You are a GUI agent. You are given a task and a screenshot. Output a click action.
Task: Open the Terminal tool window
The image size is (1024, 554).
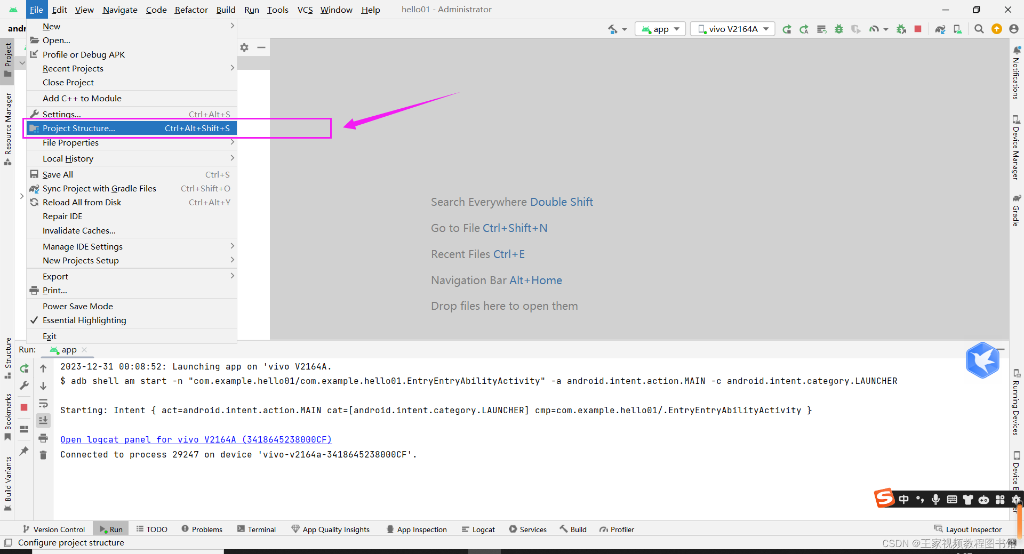point(257,529)
